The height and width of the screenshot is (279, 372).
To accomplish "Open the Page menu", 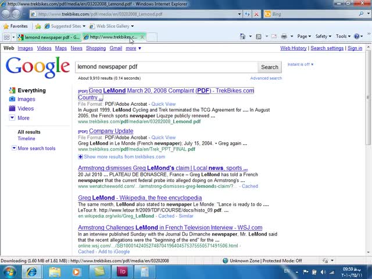I will (x=304, y=36).
